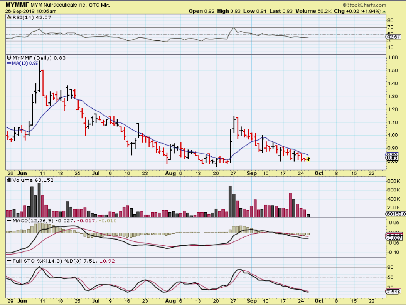Click the StockCharts.com watermark link
This screenshot has height=305, width=406.
[x=364, y=5]
